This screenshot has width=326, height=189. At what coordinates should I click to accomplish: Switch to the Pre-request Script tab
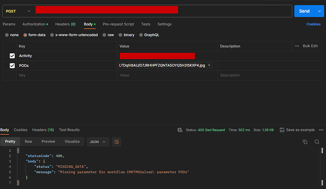[118, 24]
